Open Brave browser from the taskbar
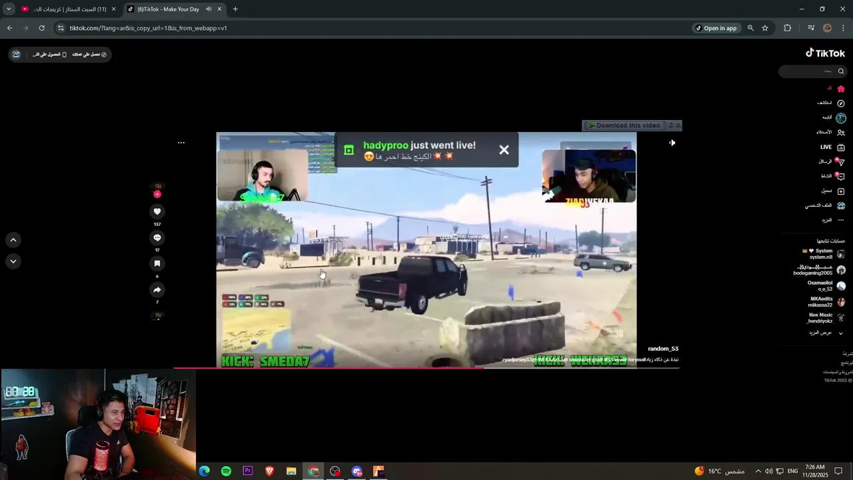The height and width of the screenshot is (480, 853). [269, 471]
